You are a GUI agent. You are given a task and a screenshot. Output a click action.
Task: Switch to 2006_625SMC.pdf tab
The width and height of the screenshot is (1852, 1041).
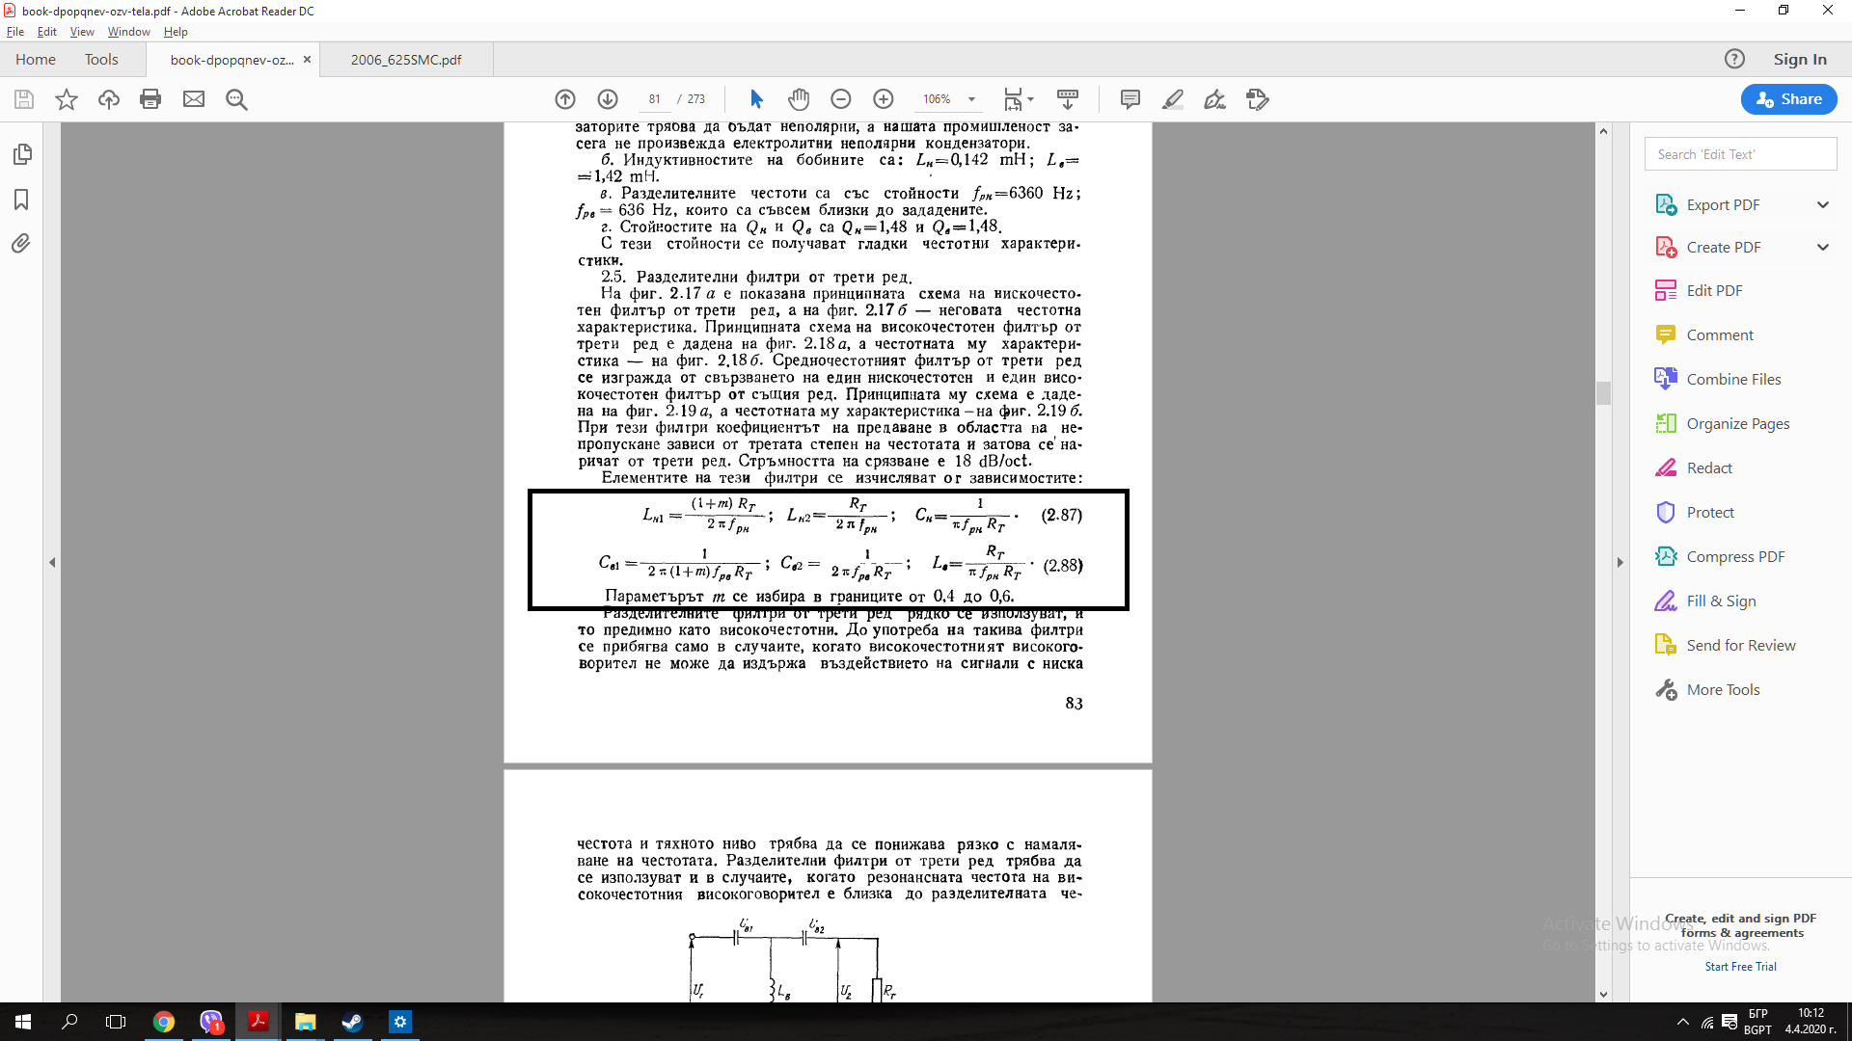(406, 59)
